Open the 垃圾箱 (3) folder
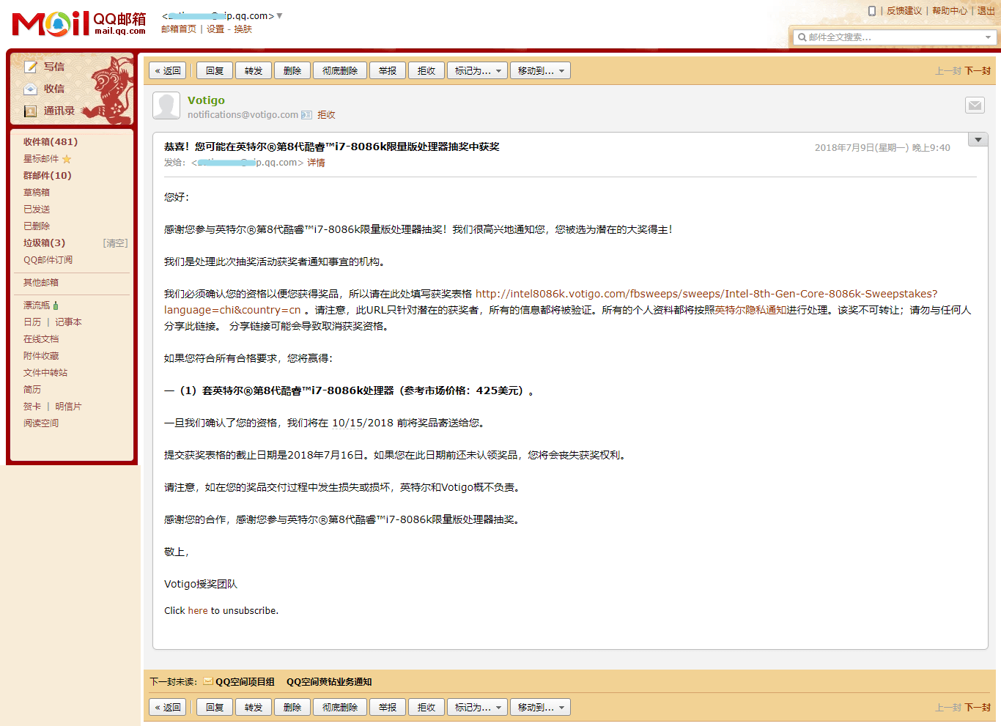The height and width of the screenshot is (726, 1001). pyautogui.click(x=44, y=243)
